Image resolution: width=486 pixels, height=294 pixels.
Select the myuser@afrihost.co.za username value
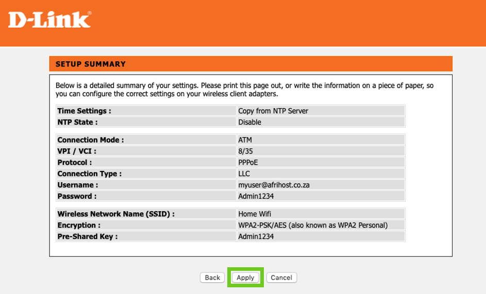click(x=274, y=185)
